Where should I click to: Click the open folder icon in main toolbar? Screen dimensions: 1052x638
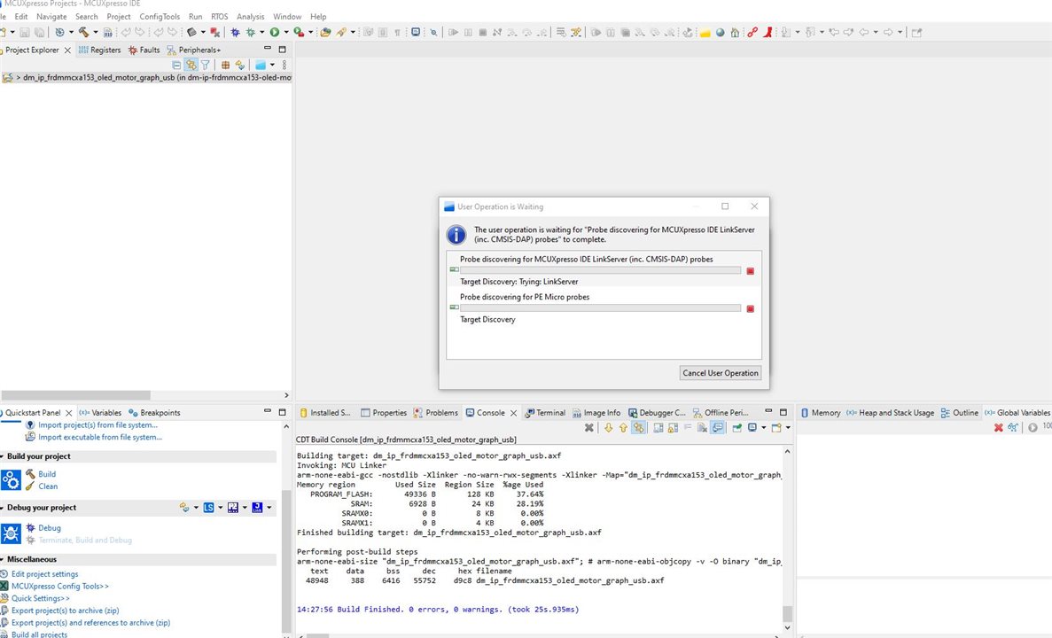coord(325,32)
